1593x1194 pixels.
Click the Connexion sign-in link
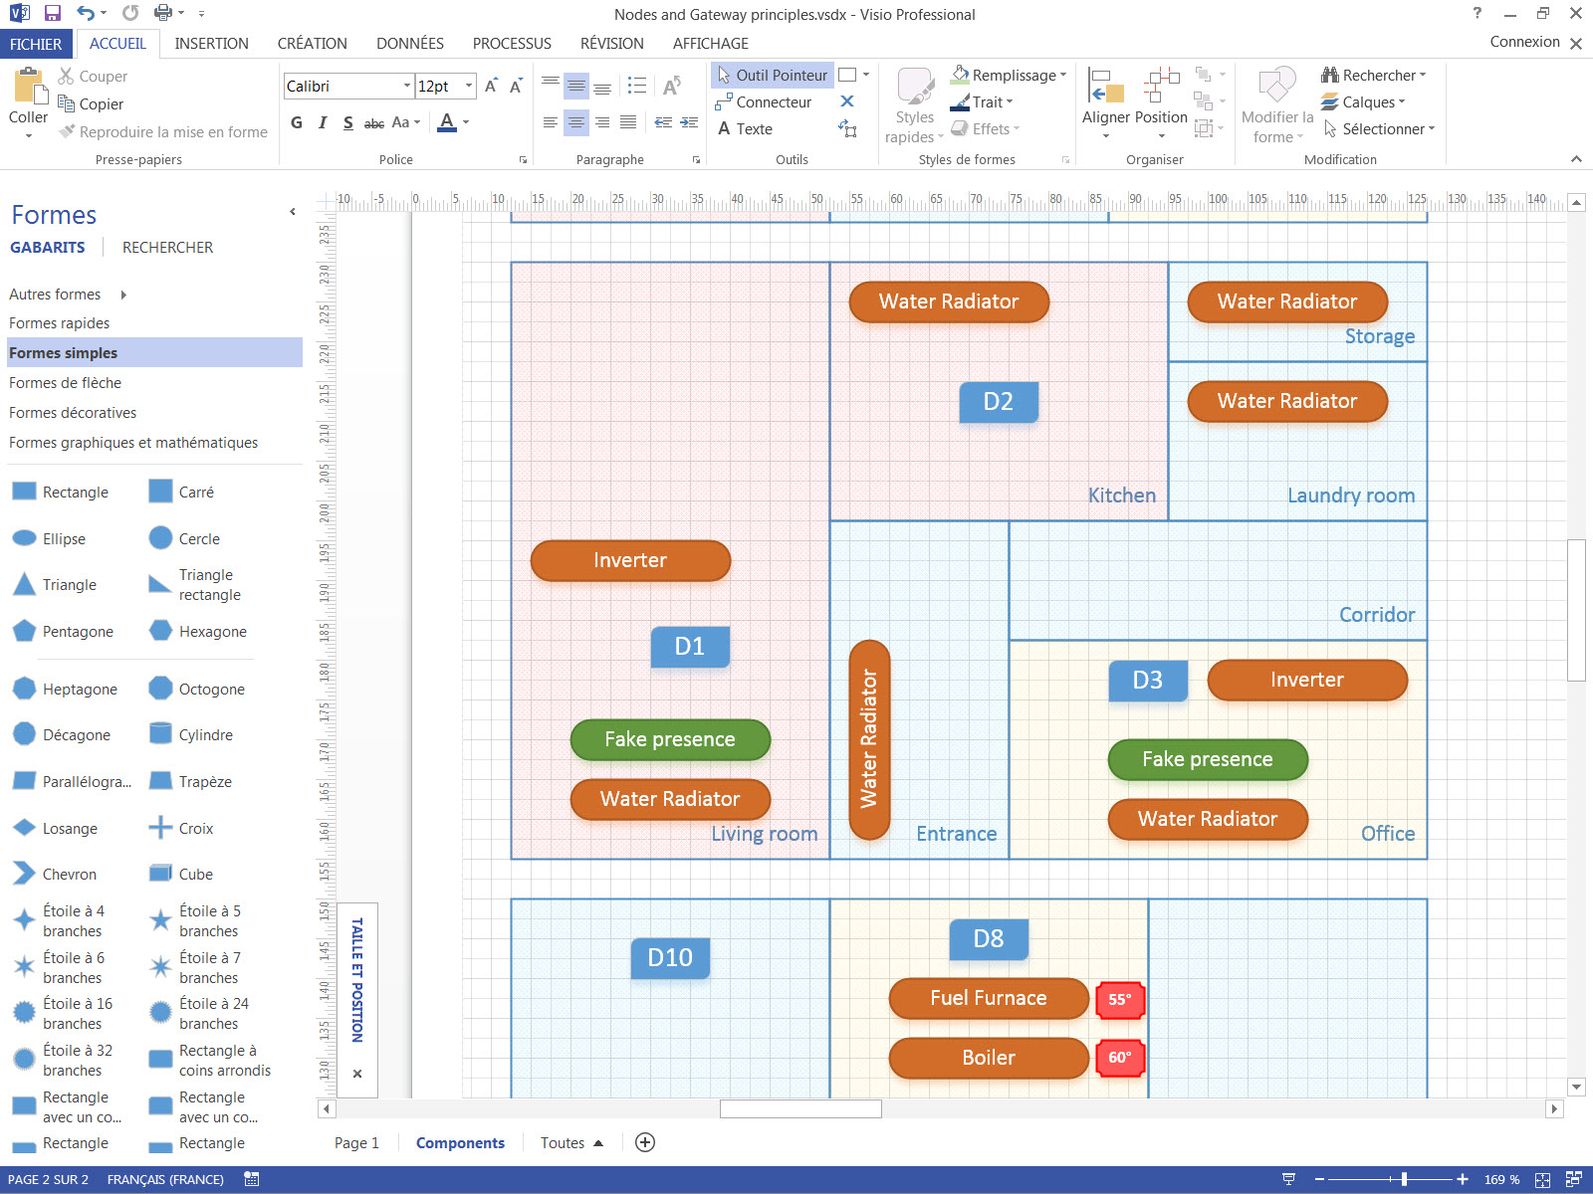1524,42
